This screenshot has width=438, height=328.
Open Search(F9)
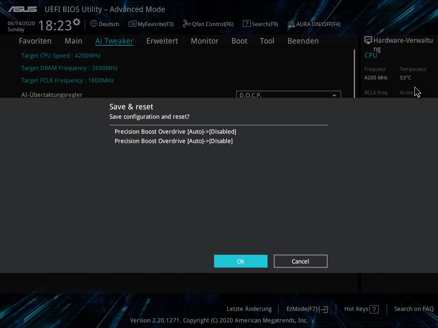[x=260, y=24]
